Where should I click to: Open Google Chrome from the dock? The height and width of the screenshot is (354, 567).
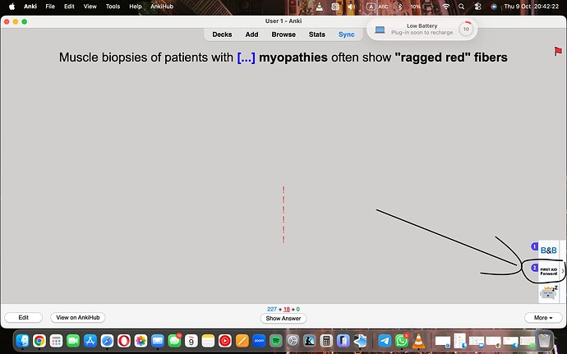click(39, 340)
